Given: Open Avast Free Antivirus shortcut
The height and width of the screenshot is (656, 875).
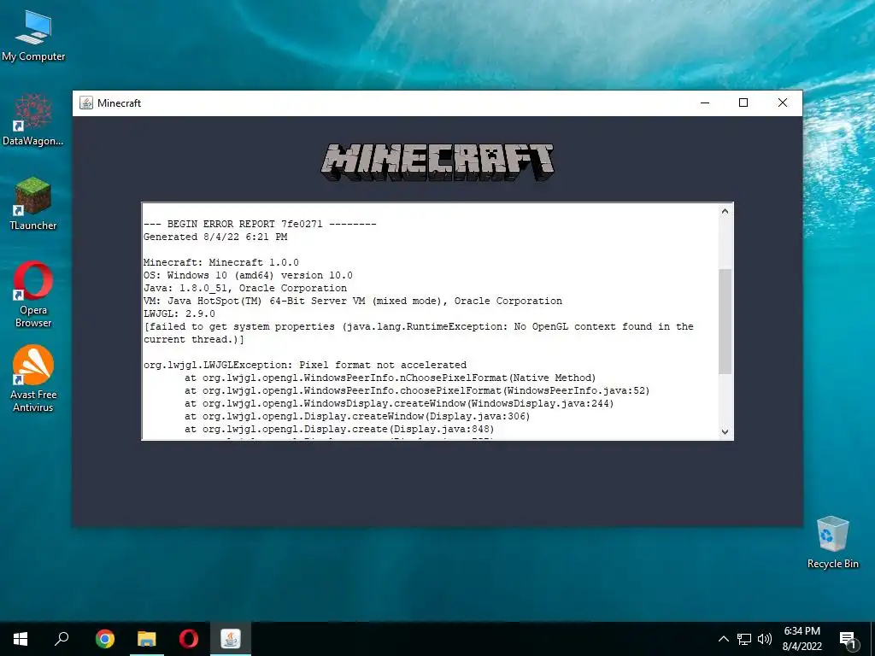Looking at the screenshot, I should [33, 378].
